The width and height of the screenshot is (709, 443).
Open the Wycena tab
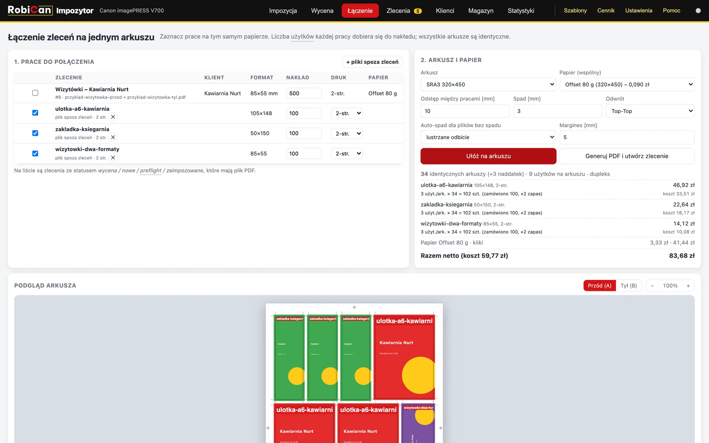(x=322, y=11)
